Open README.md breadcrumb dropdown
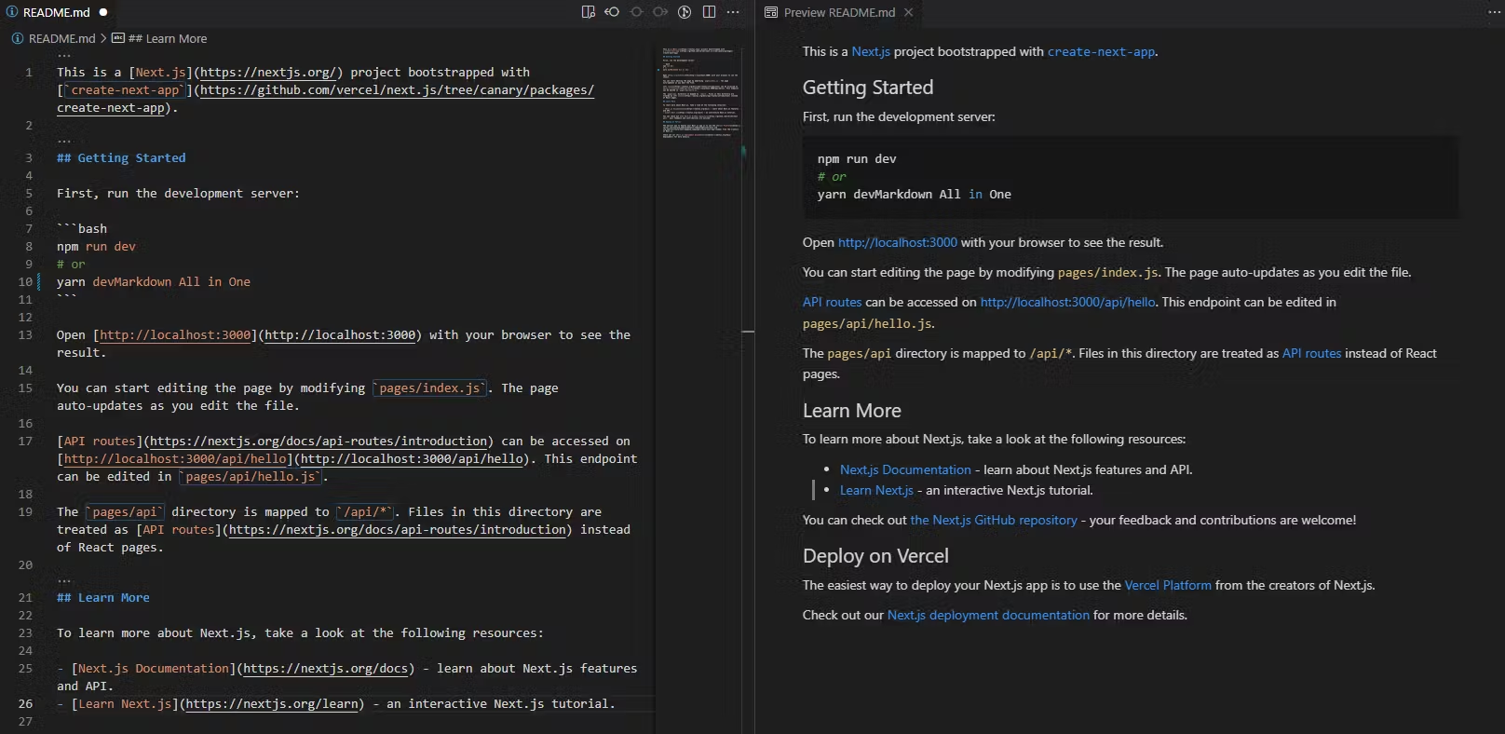Viewport: 1505px width, 734px height. pos(62,38)
